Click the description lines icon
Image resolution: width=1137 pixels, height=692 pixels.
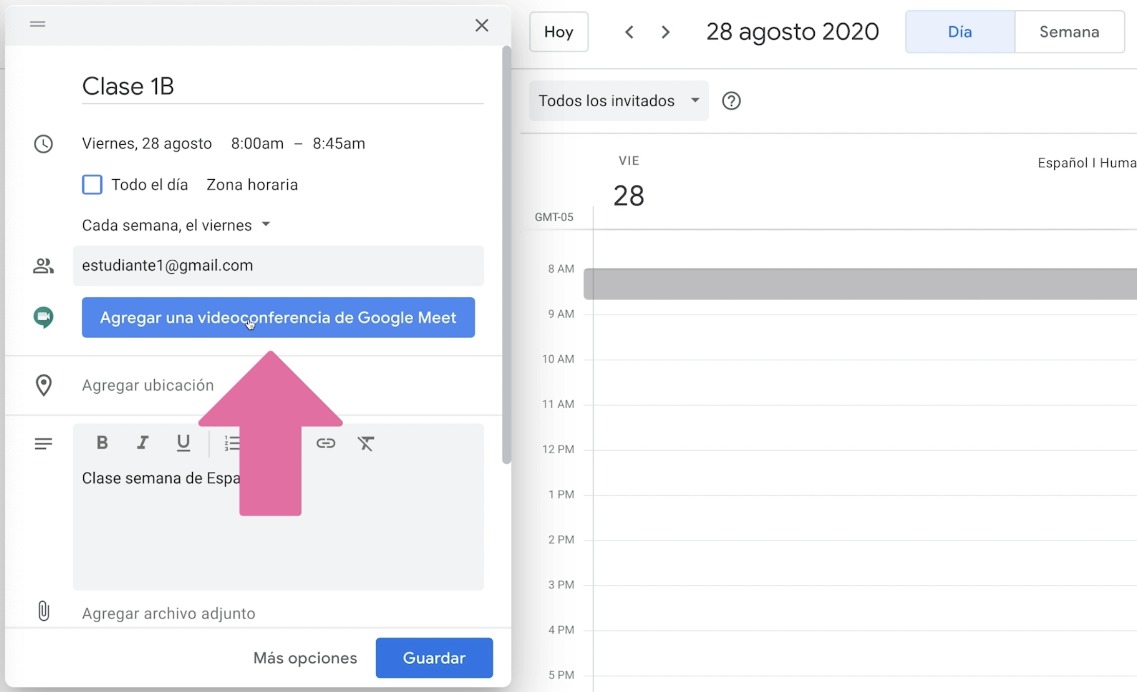tap(43, 444)
